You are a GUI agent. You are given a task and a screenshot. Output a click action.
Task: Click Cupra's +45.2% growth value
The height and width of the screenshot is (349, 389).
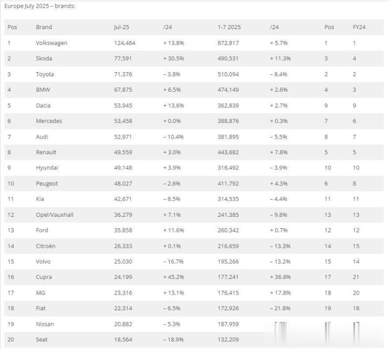[173, 277]
